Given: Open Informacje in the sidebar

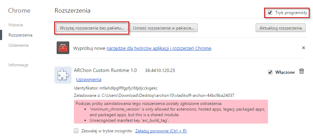Looking at the screenshot, I should click(x=18, y=65).
